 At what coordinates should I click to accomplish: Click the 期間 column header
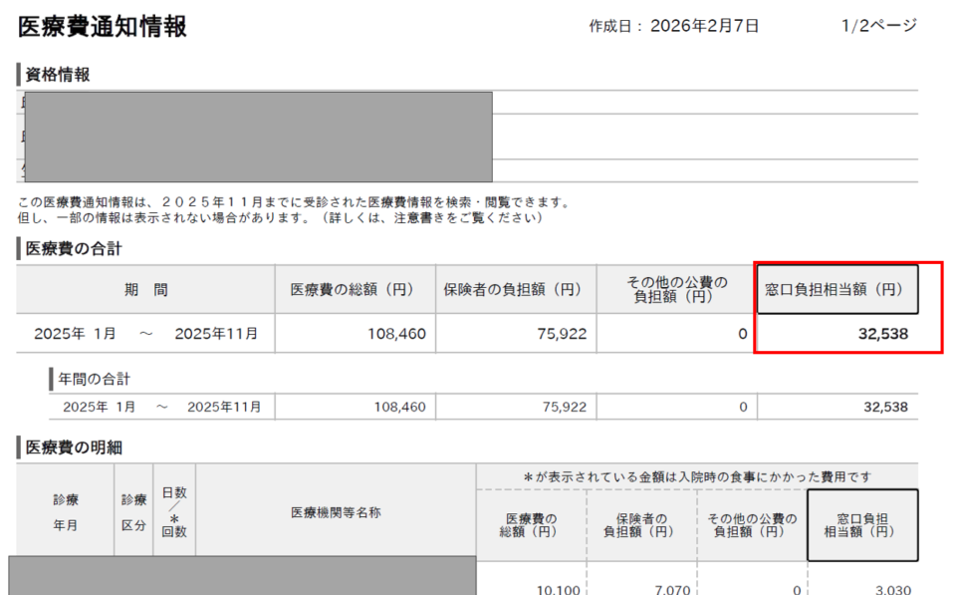145,290
